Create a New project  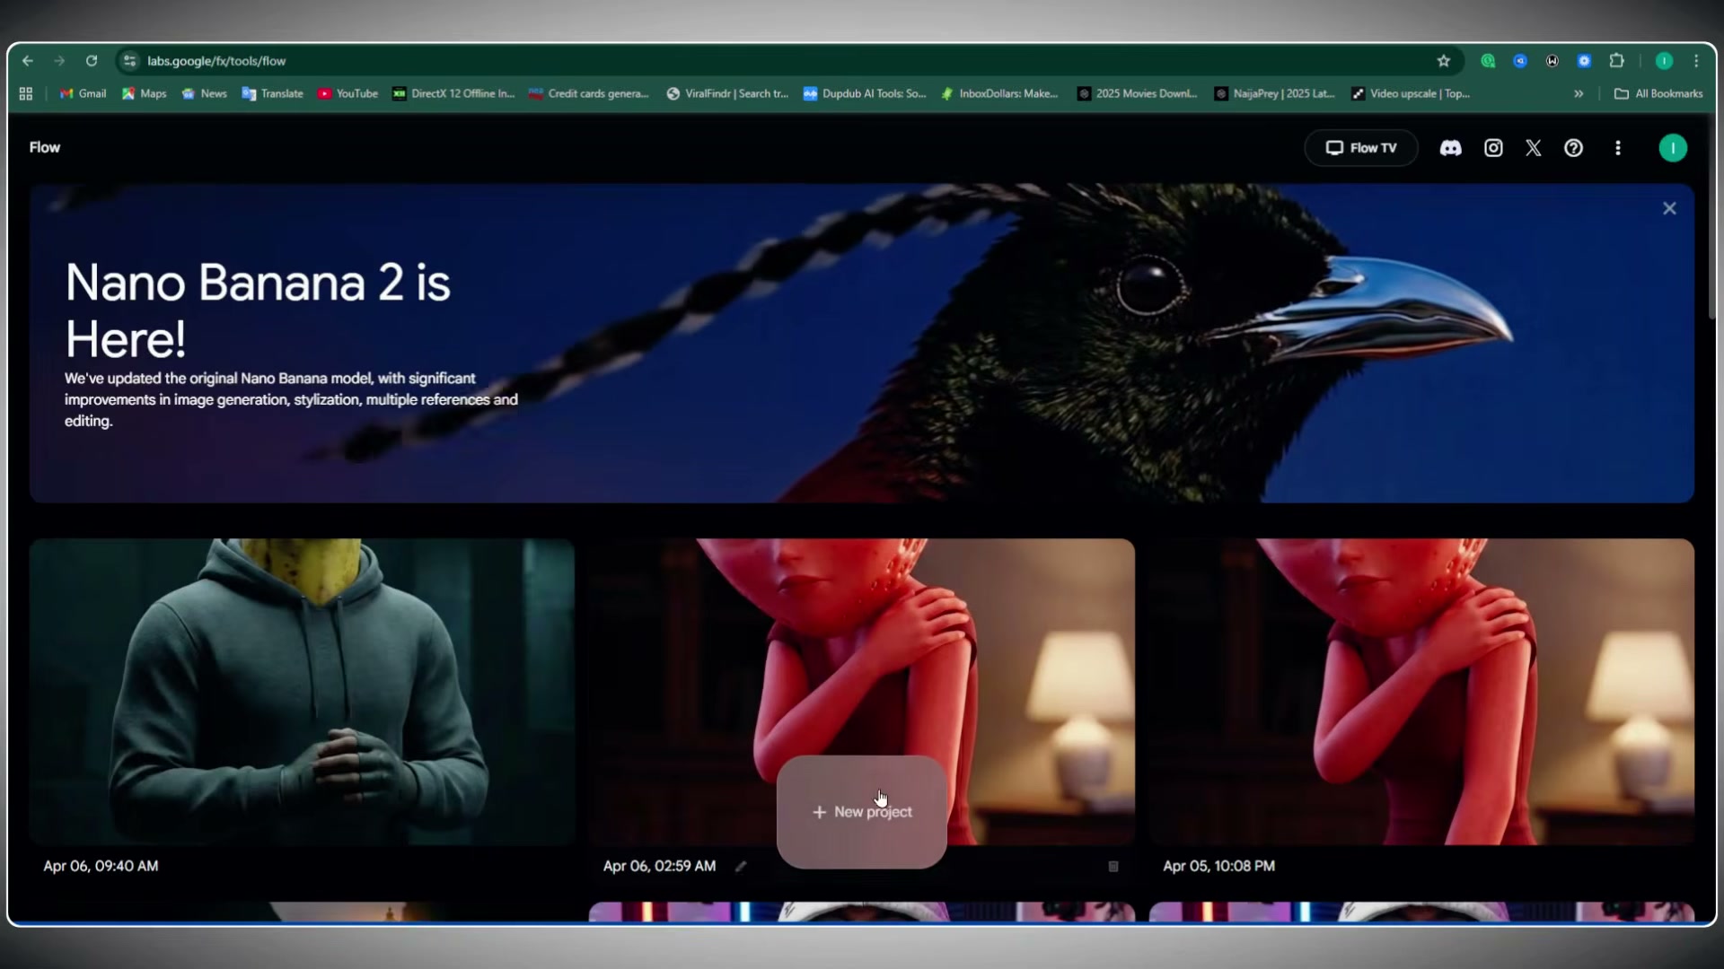point(862,812)
